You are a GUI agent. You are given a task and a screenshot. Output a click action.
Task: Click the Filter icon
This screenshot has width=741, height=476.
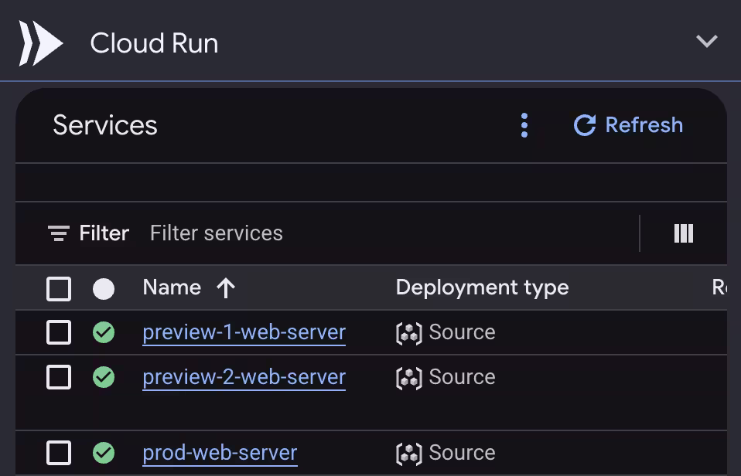(x=59, y=233)
